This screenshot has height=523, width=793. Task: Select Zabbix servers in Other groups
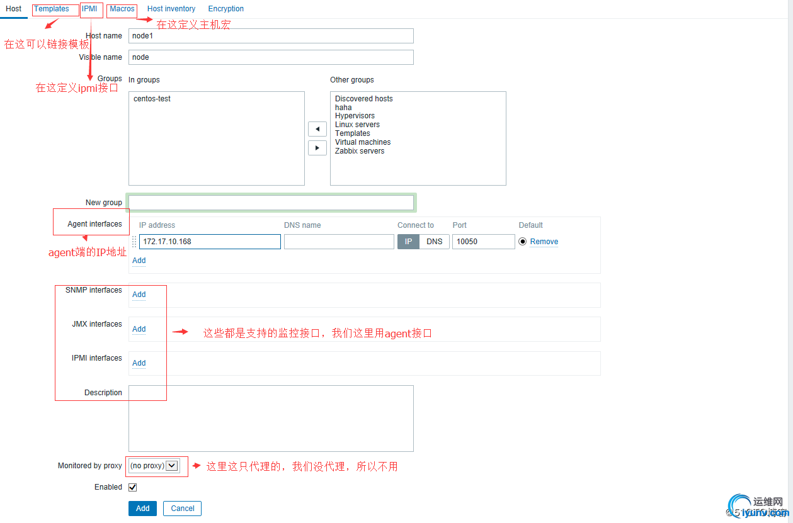tap(360, 151)
